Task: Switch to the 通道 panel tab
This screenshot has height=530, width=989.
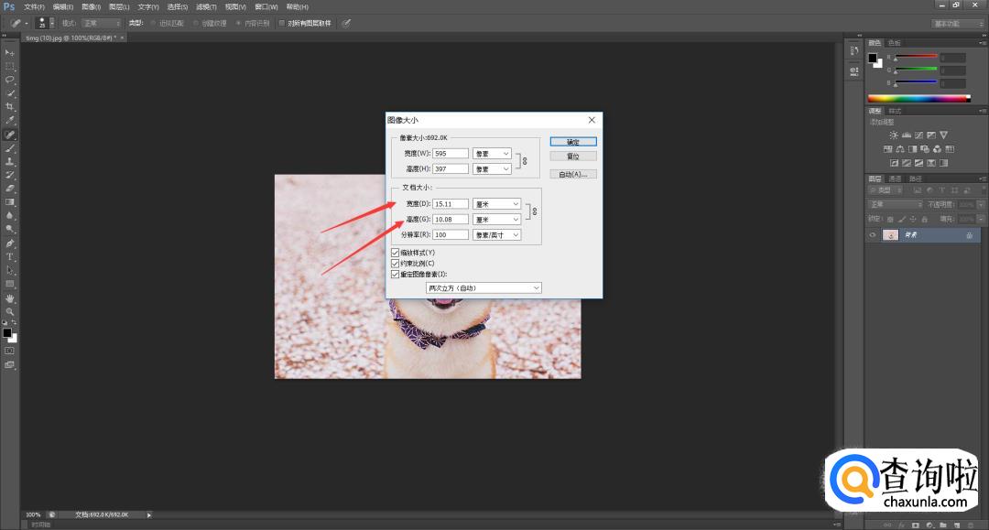Action: coord(895,178)
